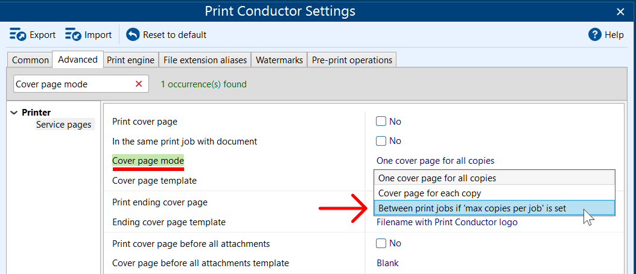Viewport: 636px width, 274px height.
Task: Click the Ending cover page template label
Action: [169, 222]
